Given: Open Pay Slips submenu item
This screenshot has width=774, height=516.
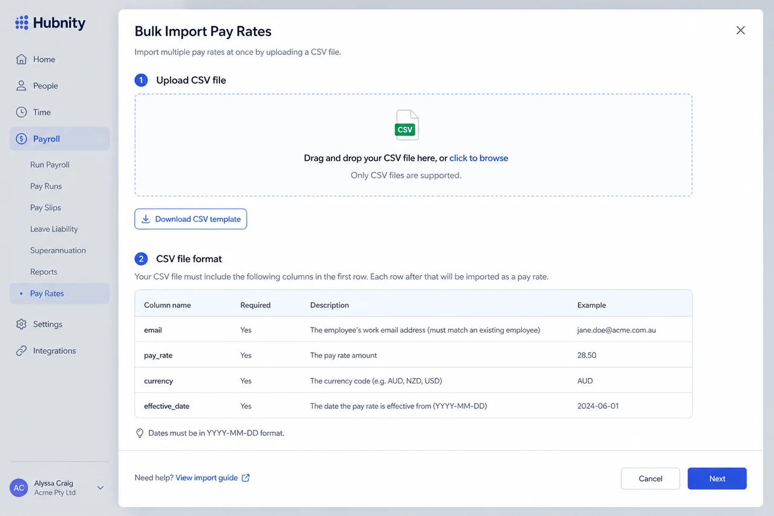Looking at the screenshot, I should 45,207.
